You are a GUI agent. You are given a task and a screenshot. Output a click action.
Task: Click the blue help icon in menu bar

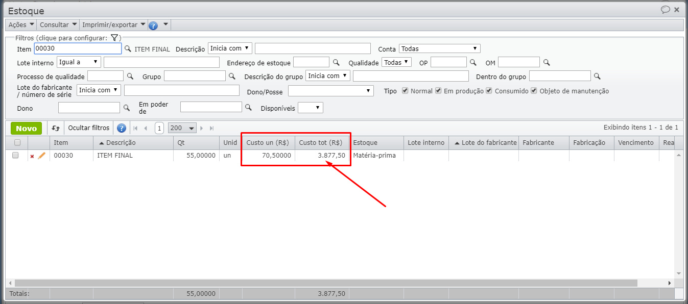click(153, 25)
